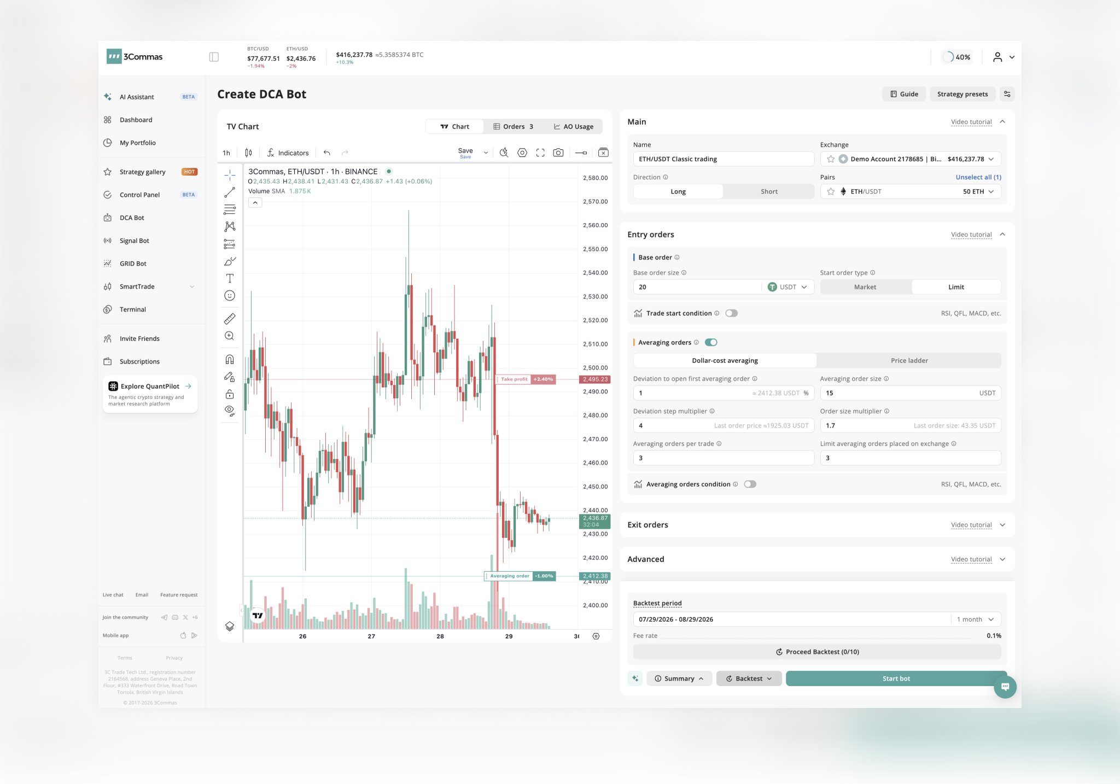Click the bot Name input field
1120x784 pixels.
pyautogui.click(x=724, y=159)
